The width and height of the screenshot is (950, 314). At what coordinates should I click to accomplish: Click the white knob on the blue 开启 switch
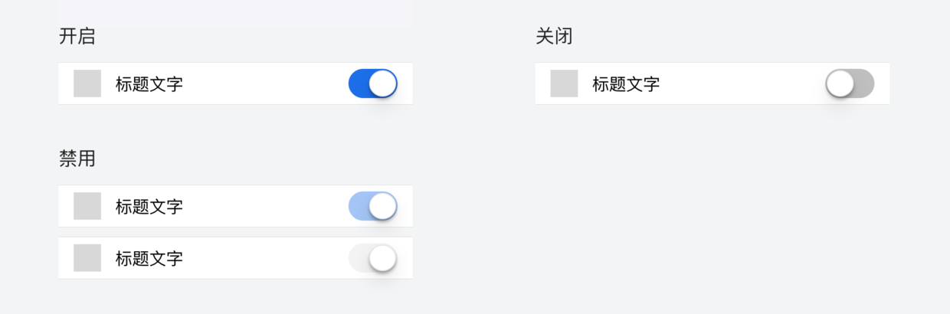(383, 83)
